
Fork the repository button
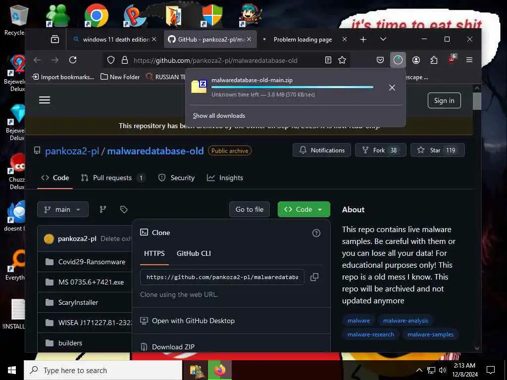[x=381, y=150]
